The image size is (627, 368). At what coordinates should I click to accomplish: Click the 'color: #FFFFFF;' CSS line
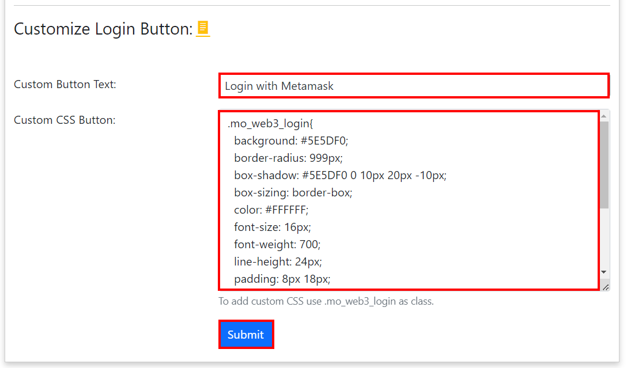tap(271, 210)
